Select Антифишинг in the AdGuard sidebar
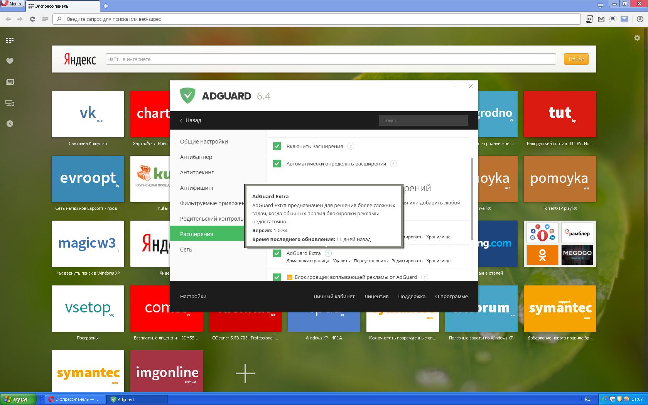 197,187
